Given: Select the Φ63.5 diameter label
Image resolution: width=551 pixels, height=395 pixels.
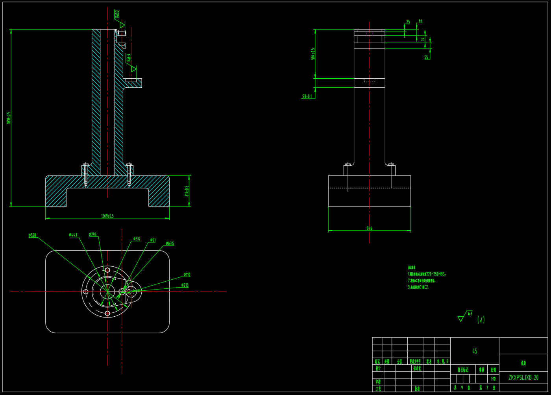Looking at the screenshot, I should click(x=170, y=244).
